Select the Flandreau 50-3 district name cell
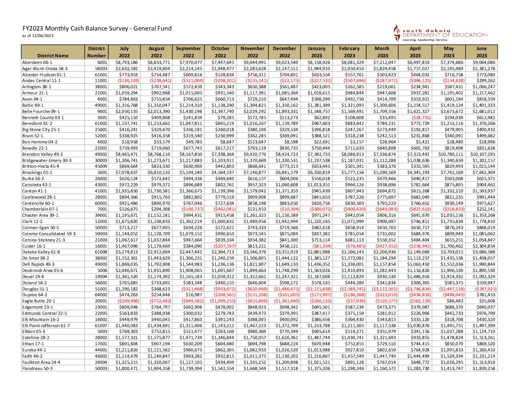The width and height of the screenshot is (512, 395). (37, 368)
